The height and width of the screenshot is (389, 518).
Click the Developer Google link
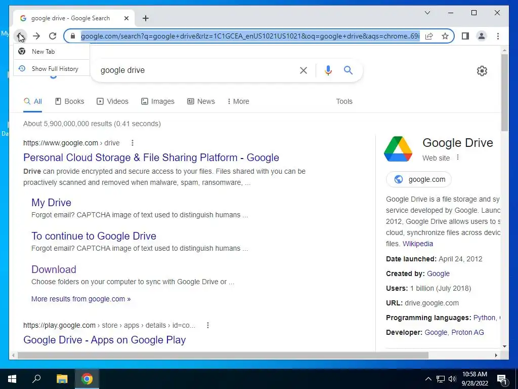tap(437, 332)
